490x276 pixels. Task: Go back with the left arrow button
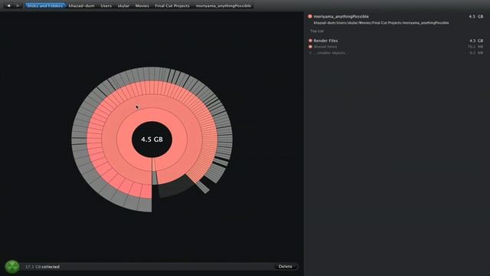8,5
